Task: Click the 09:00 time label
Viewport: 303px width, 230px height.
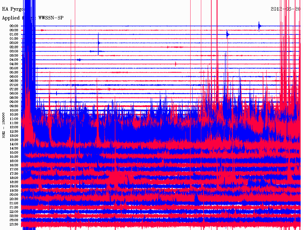Action: coord(14,102)
